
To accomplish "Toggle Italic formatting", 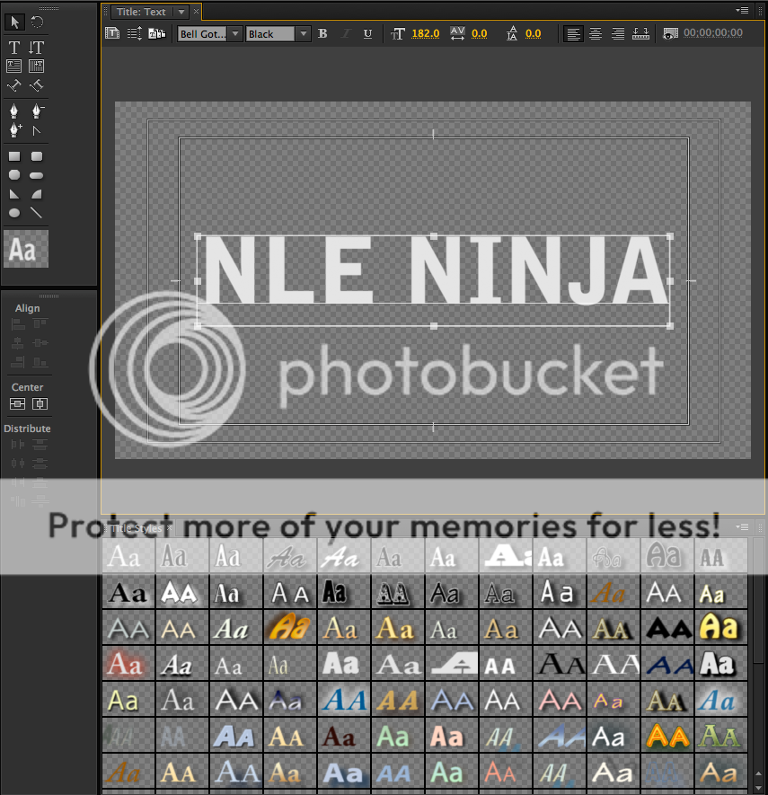I will (346, 33).
